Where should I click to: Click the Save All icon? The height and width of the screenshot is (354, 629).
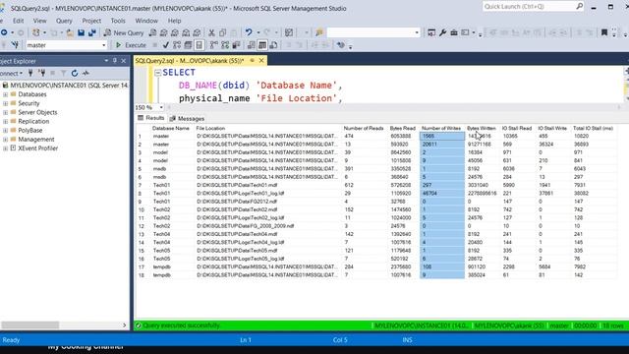[x=92, y=32]
